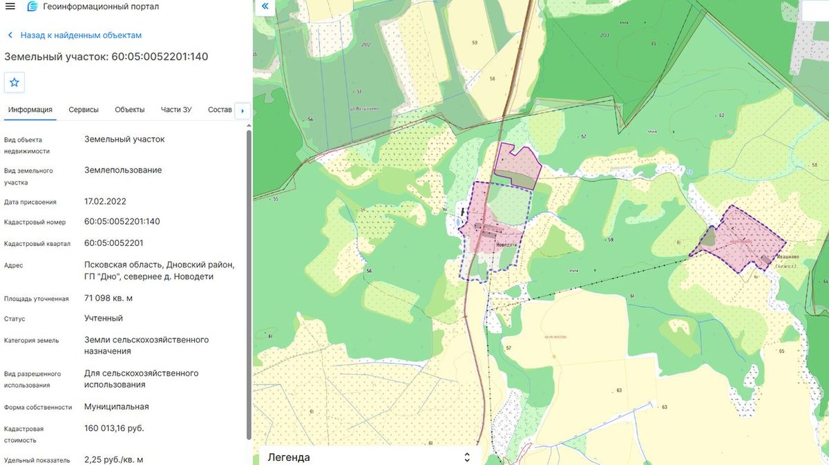Image resolution: width=829 pixels, height=465 pixels.
Task: Switch to the Состав tab
Action: [220, 110]
